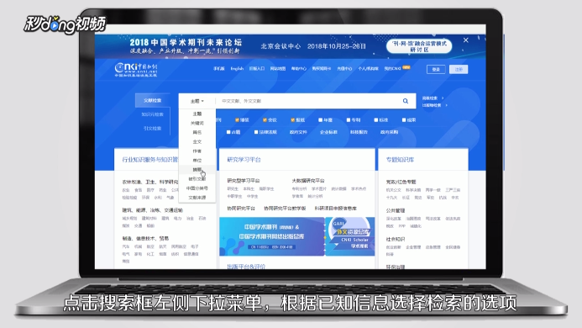Open the 党政/红色专题 link
582x328 pixels.
tap(401, 183)
